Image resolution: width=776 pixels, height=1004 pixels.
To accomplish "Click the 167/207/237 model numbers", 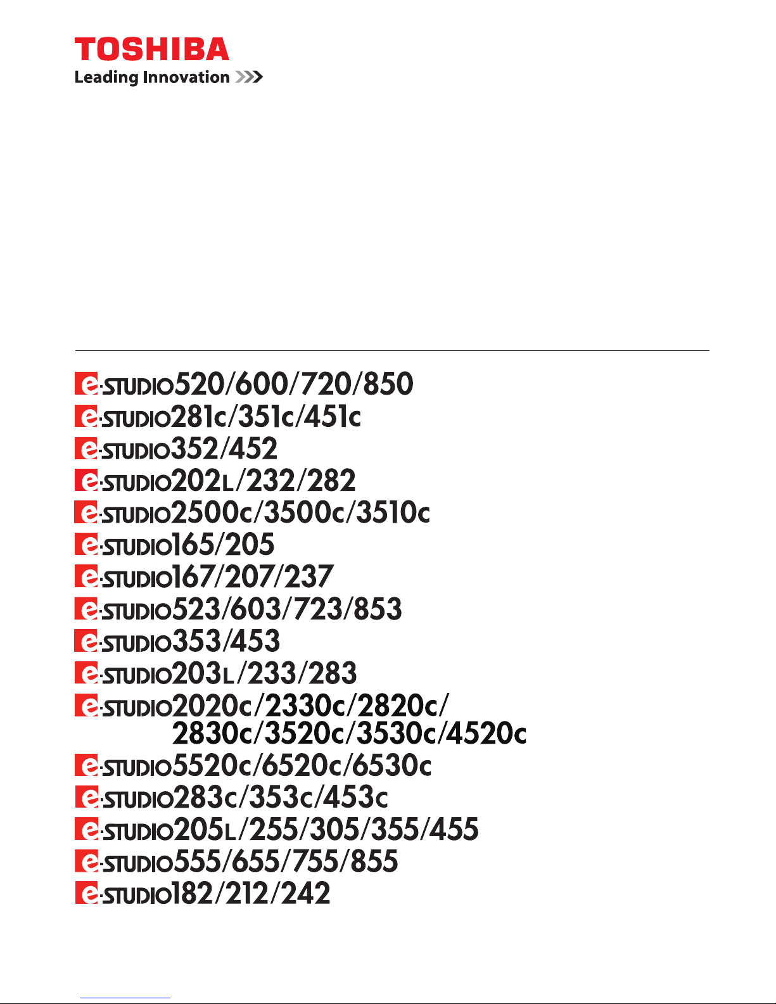I will [x=253, y=576].
